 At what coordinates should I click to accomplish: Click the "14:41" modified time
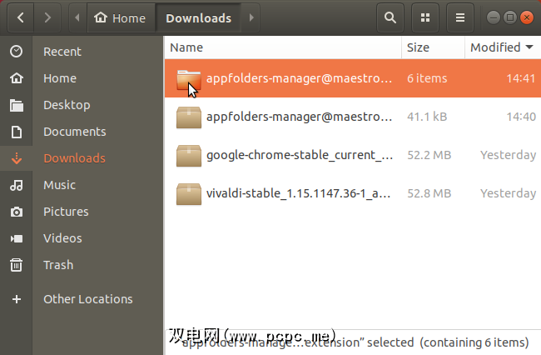521,78
